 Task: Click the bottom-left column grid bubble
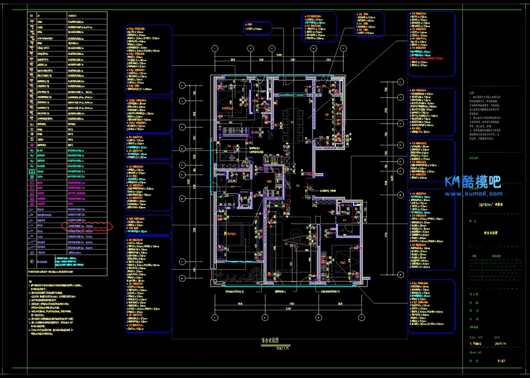pos(214,318)
